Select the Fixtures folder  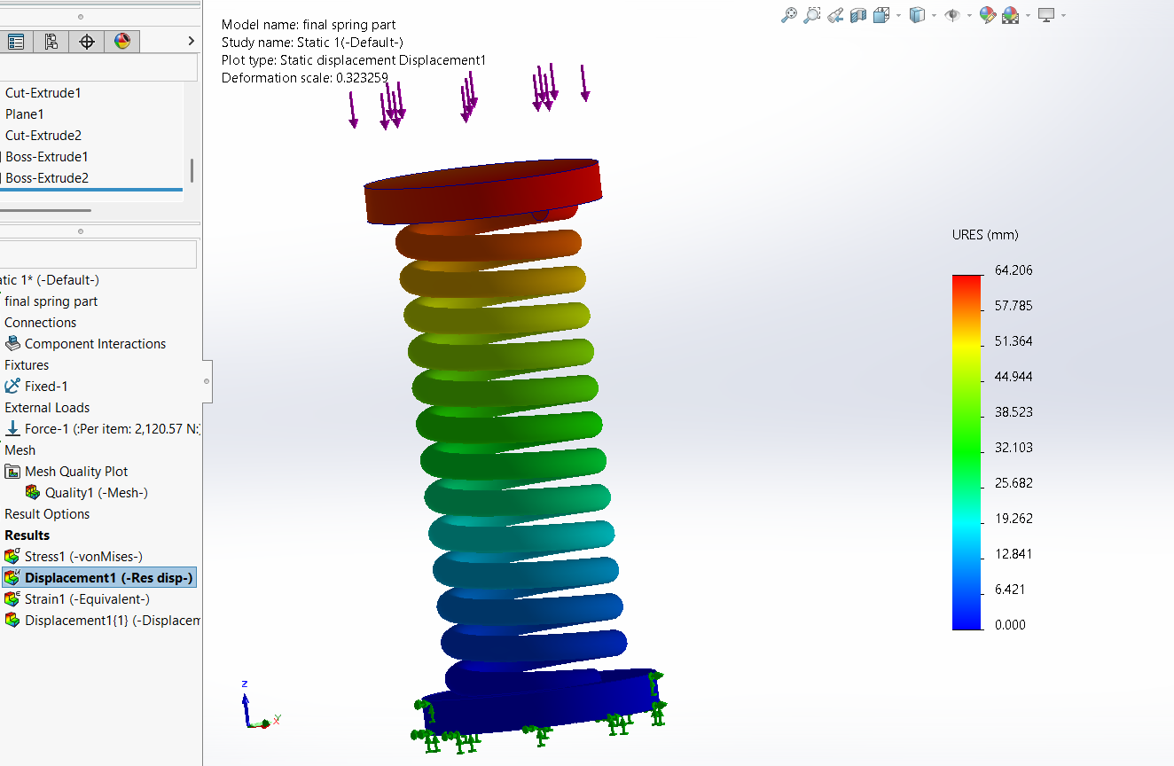(27, 365)
